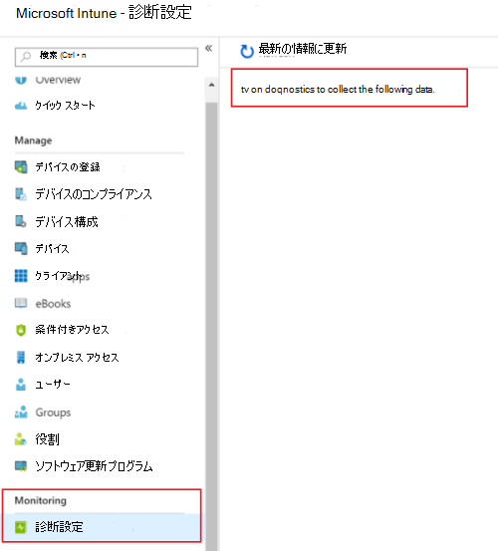Open デバイスのコンプライアンス menu item
The height and width of the screenshot is (551, 498).
pyautogui.click(x=94, y=194)
